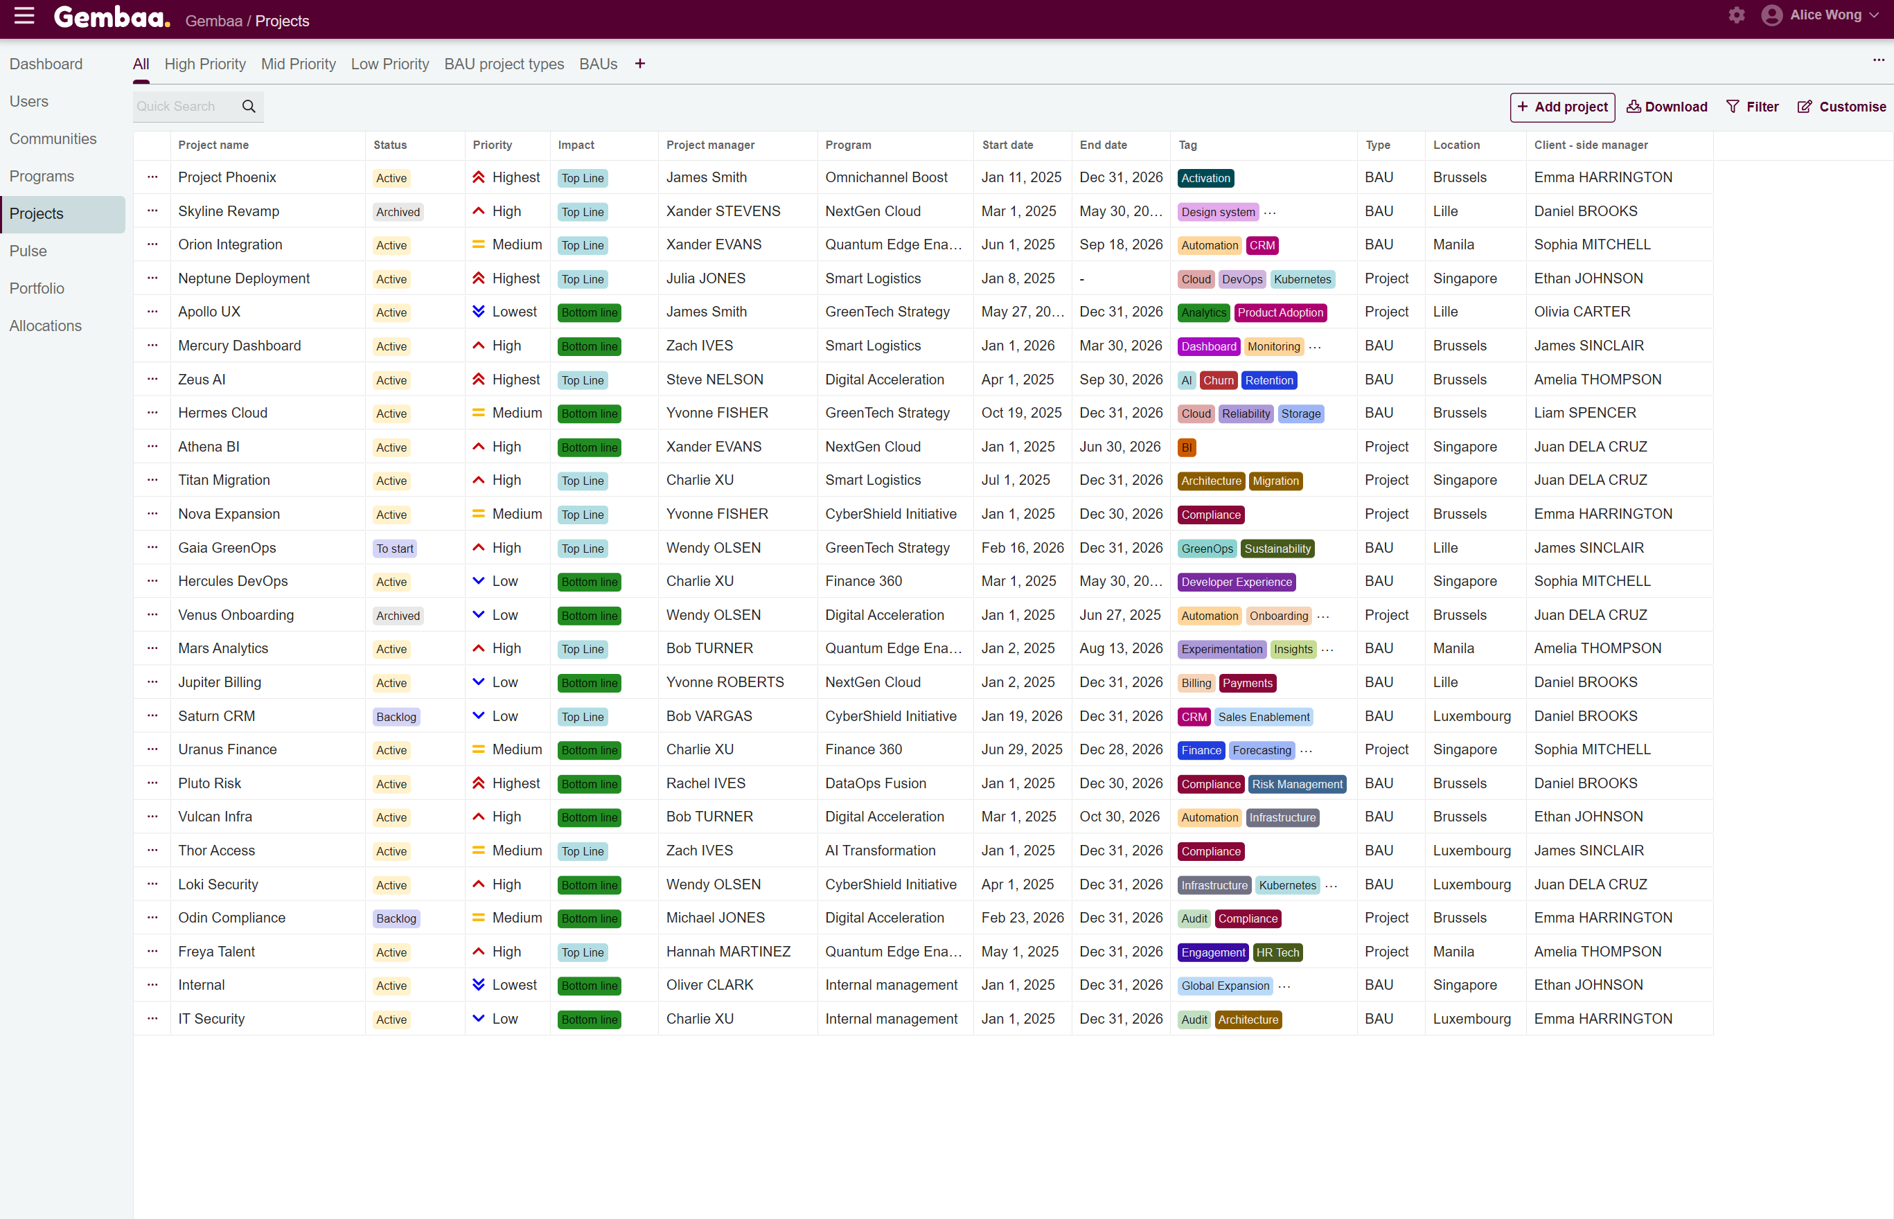This screenshot has height=1219, width=1894.
Task: Click the search magnifier icon
Action: (249, 106)
